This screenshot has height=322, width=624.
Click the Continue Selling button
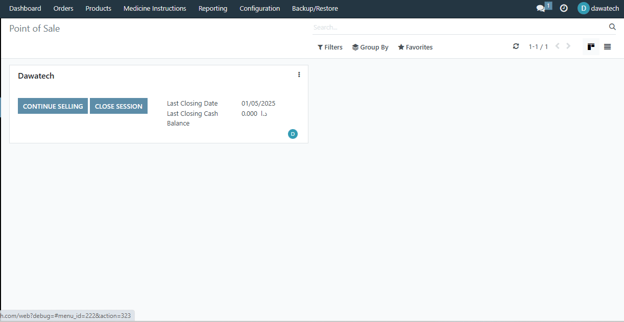[53, 106]
